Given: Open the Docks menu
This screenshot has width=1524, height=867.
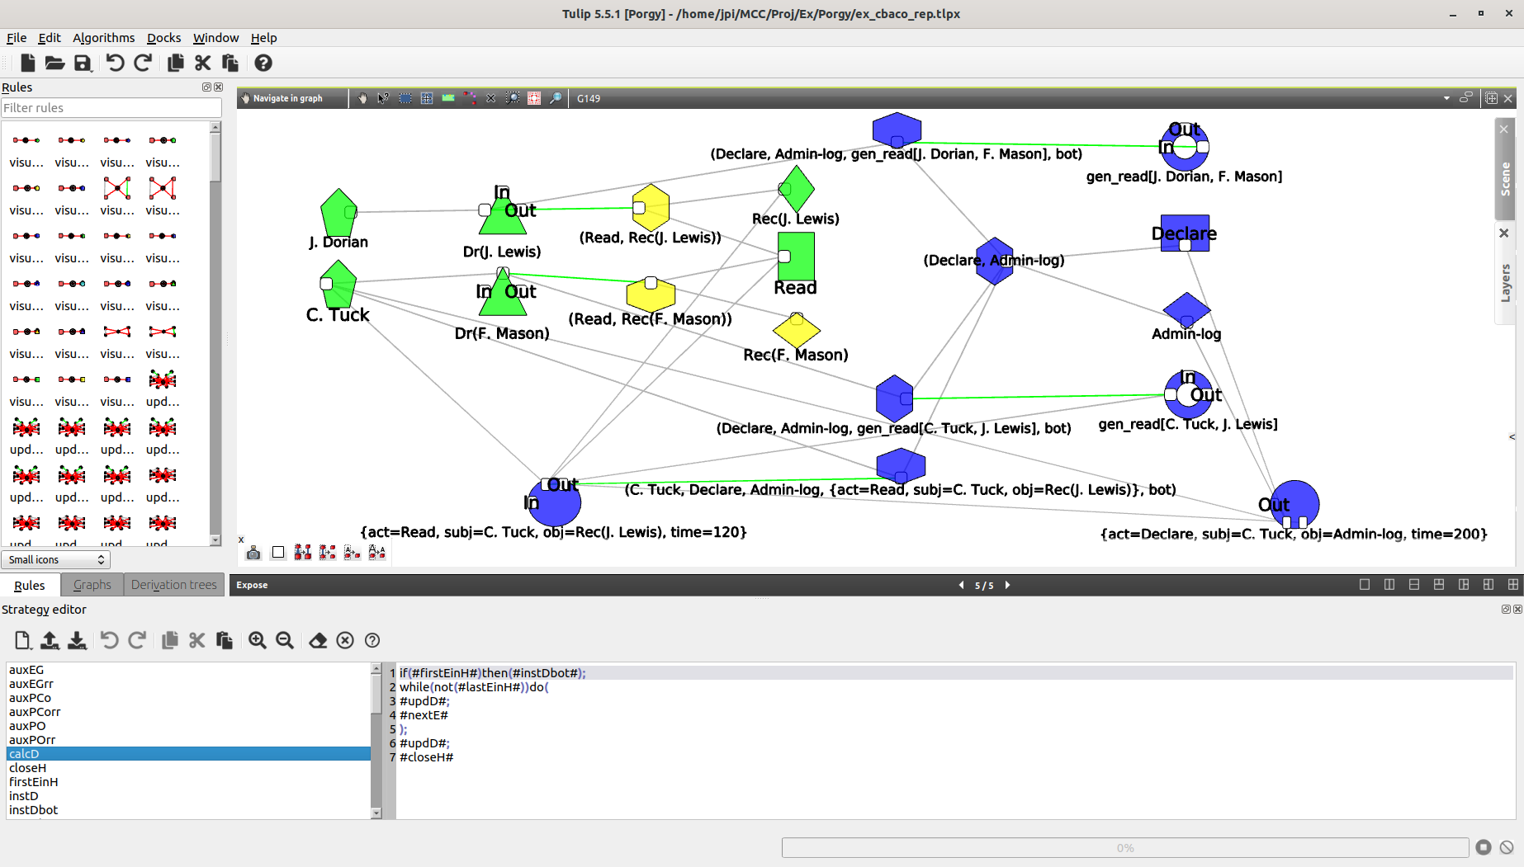Looking at the screenshot, I should point(163,38).
